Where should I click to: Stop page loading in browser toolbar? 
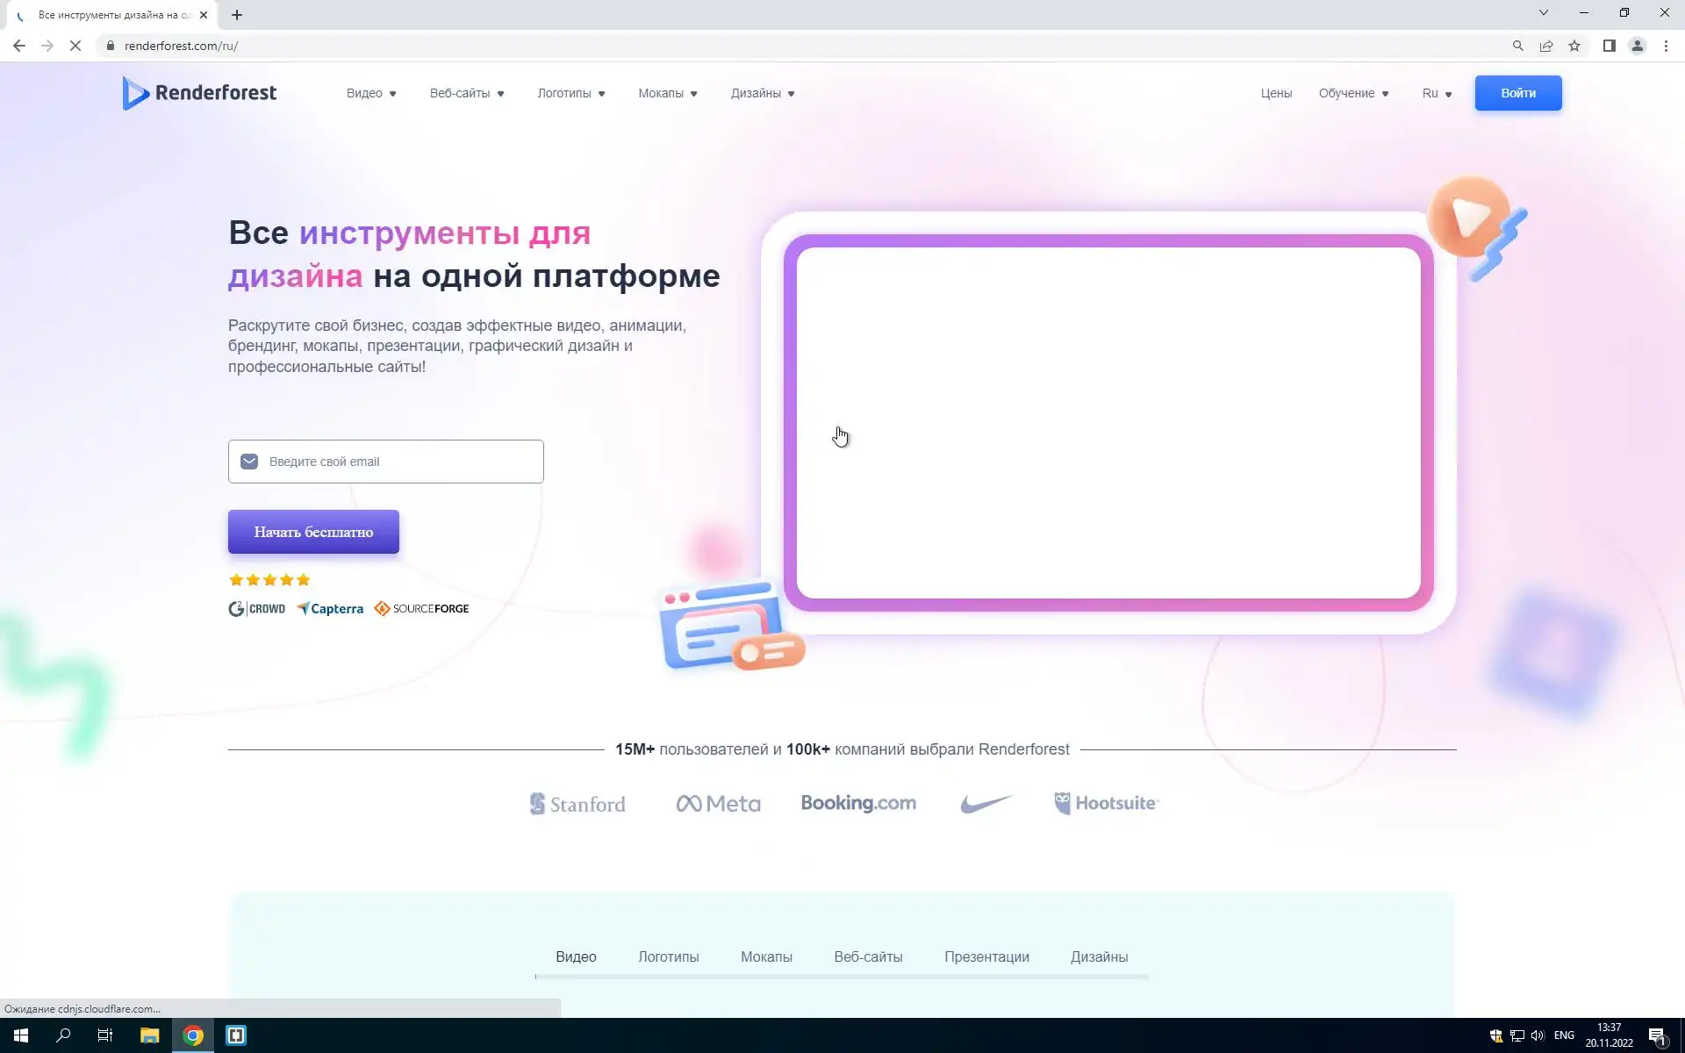pyautogui.click(x=75, y=46)
